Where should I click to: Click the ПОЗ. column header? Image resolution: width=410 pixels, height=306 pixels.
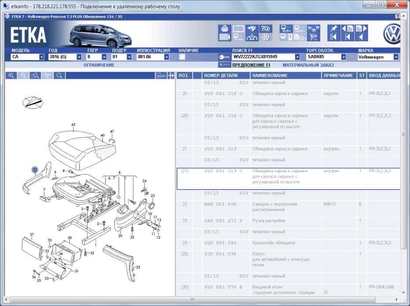(183, 76)
